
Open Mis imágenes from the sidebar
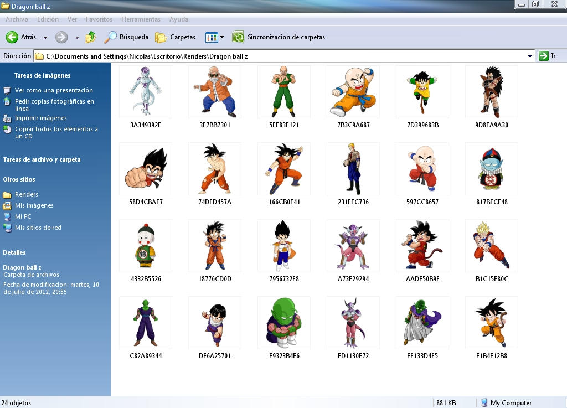33,206
